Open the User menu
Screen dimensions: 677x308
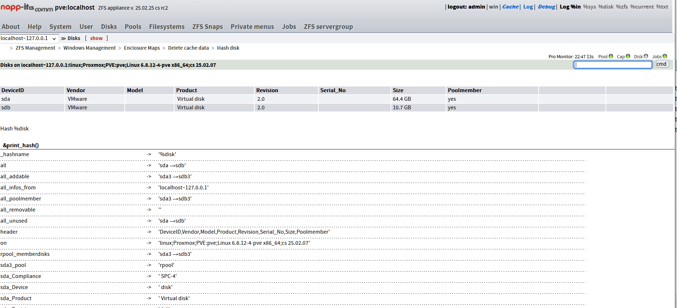(86, 27)
